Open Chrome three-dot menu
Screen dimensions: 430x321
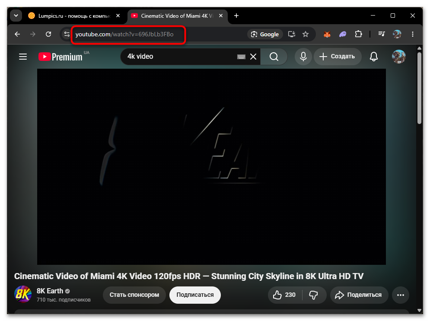[412, 34]
